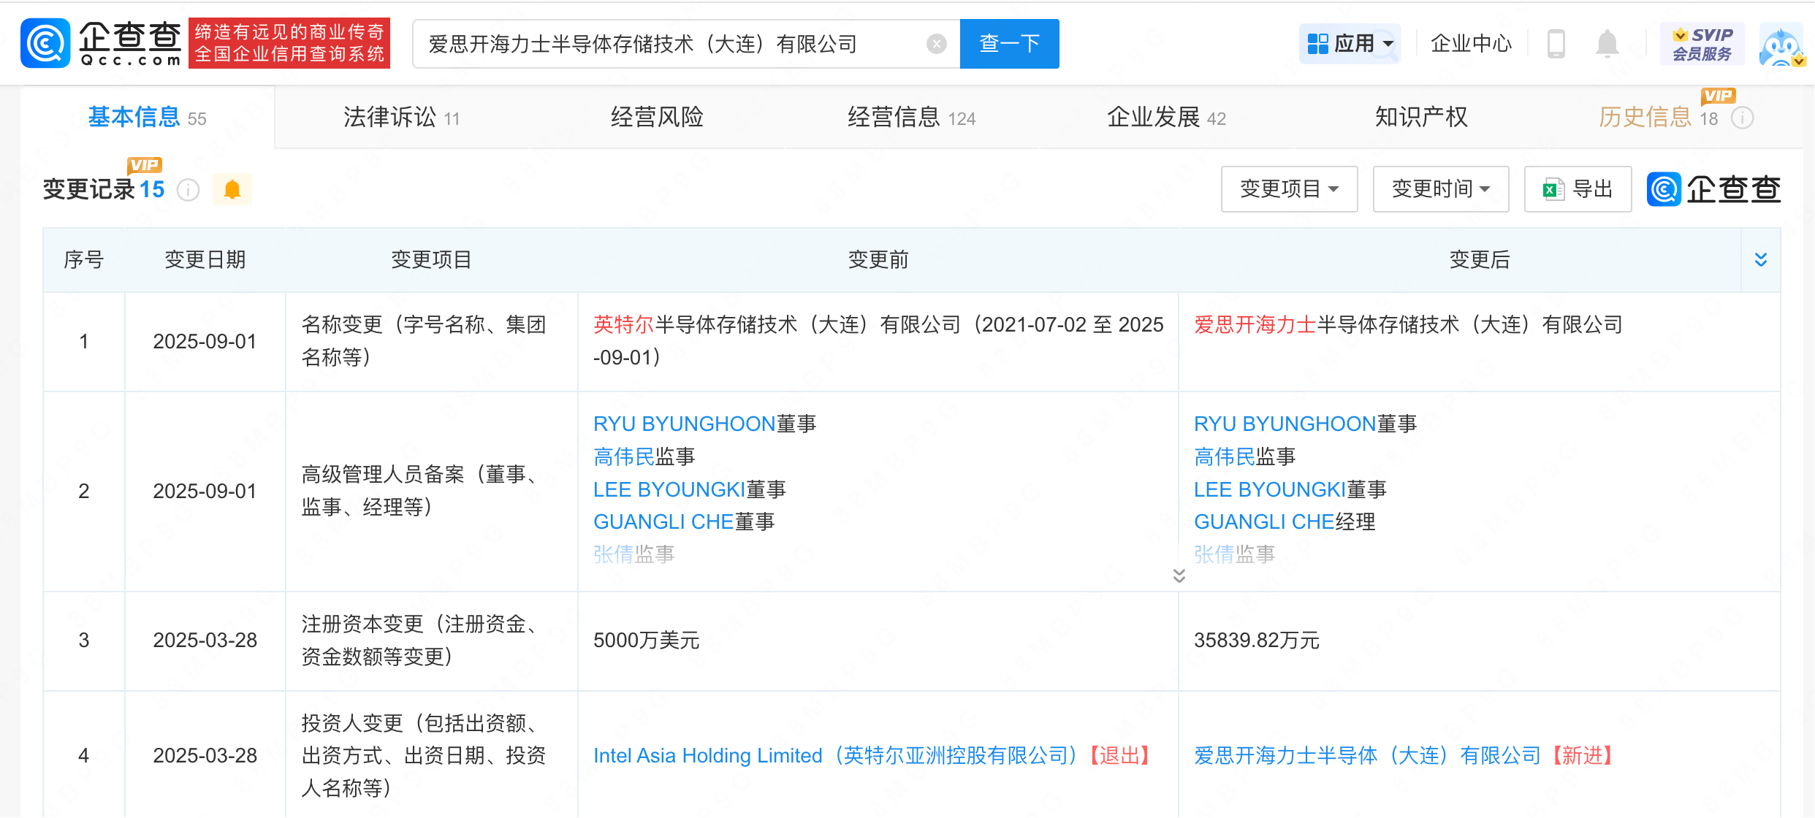
Task: Click the user avatar icon
Action: (x=1782, y=44)
